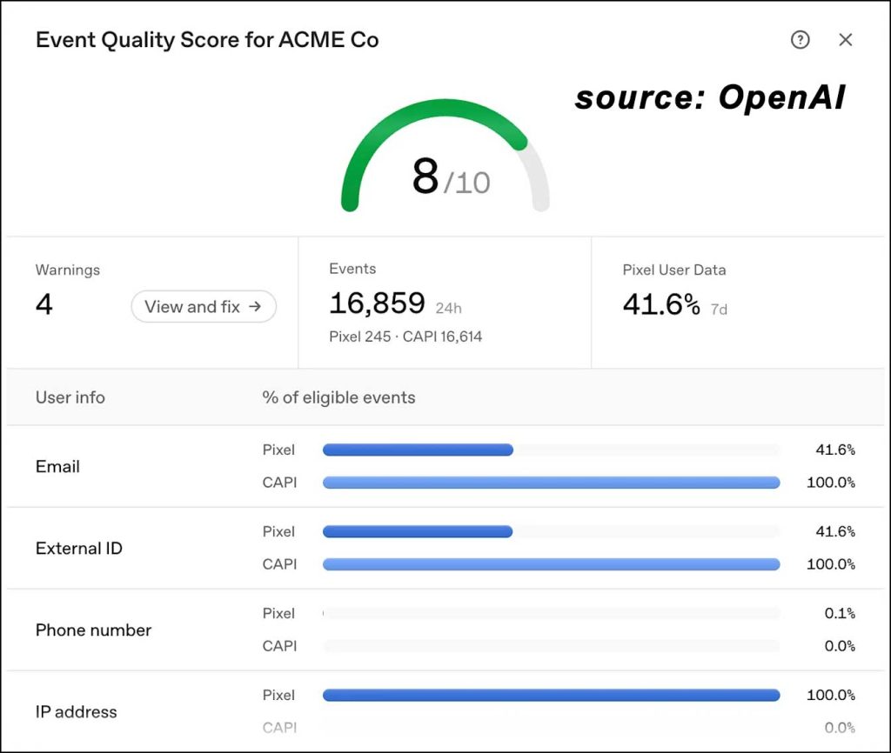The height and width of the screenshot is (753, 891).
Task: Click the 7d label beside Pixel User Data
Action: 719,310
